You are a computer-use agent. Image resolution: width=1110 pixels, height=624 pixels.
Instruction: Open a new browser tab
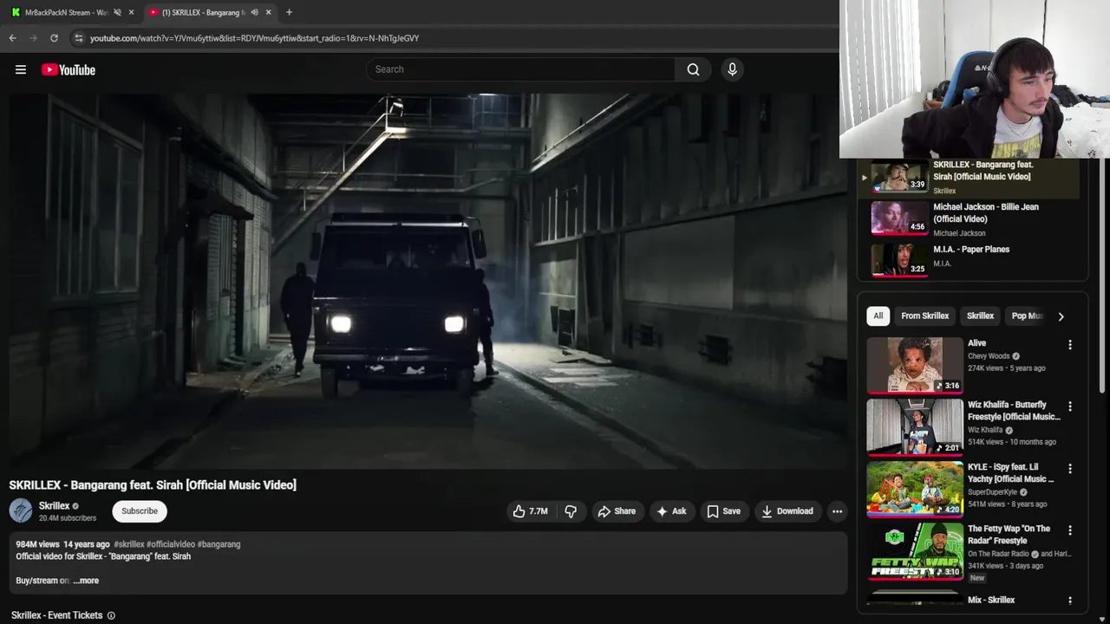click(289, 12)
